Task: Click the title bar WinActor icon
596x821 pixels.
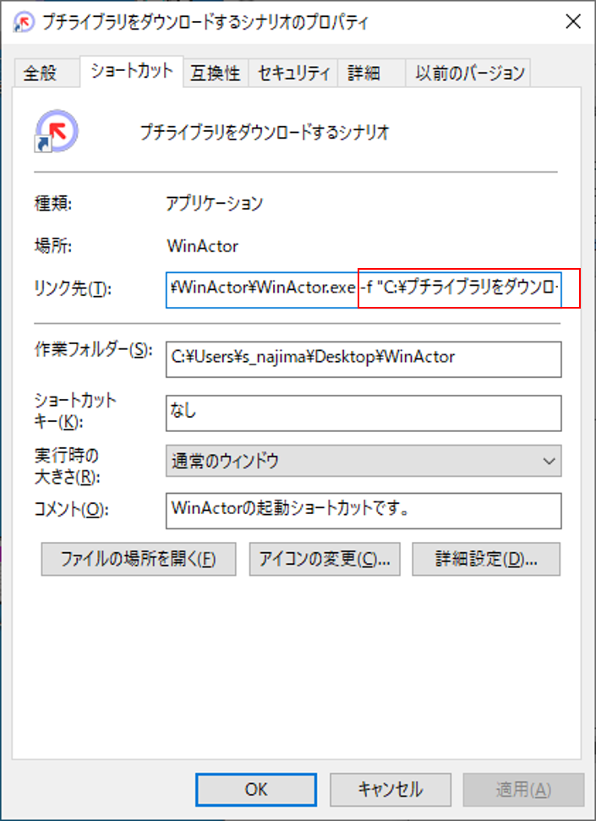Action: [23, 22]
